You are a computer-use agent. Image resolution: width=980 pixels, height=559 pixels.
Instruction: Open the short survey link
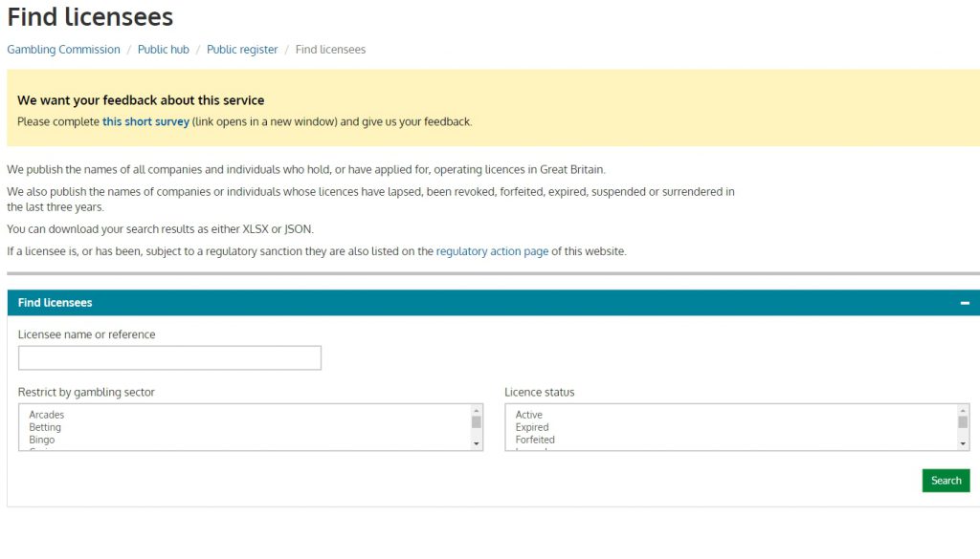click(145, 122)
